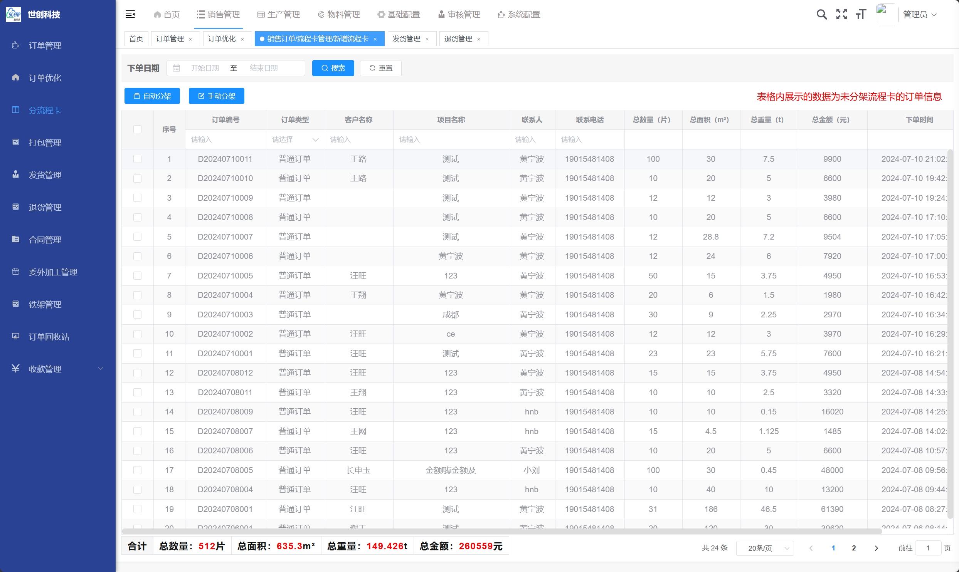The image size is (959, 572).
Task: Click the 自动分架 button
Action: (152, 96)
